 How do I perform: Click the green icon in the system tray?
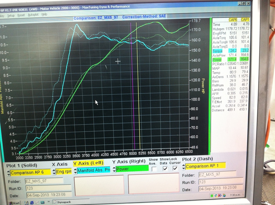point(212,196)
